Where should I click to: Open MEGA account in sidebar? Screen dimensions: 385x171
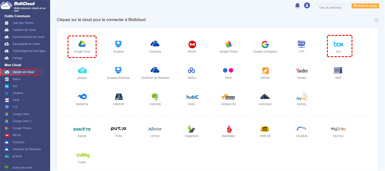17,135
